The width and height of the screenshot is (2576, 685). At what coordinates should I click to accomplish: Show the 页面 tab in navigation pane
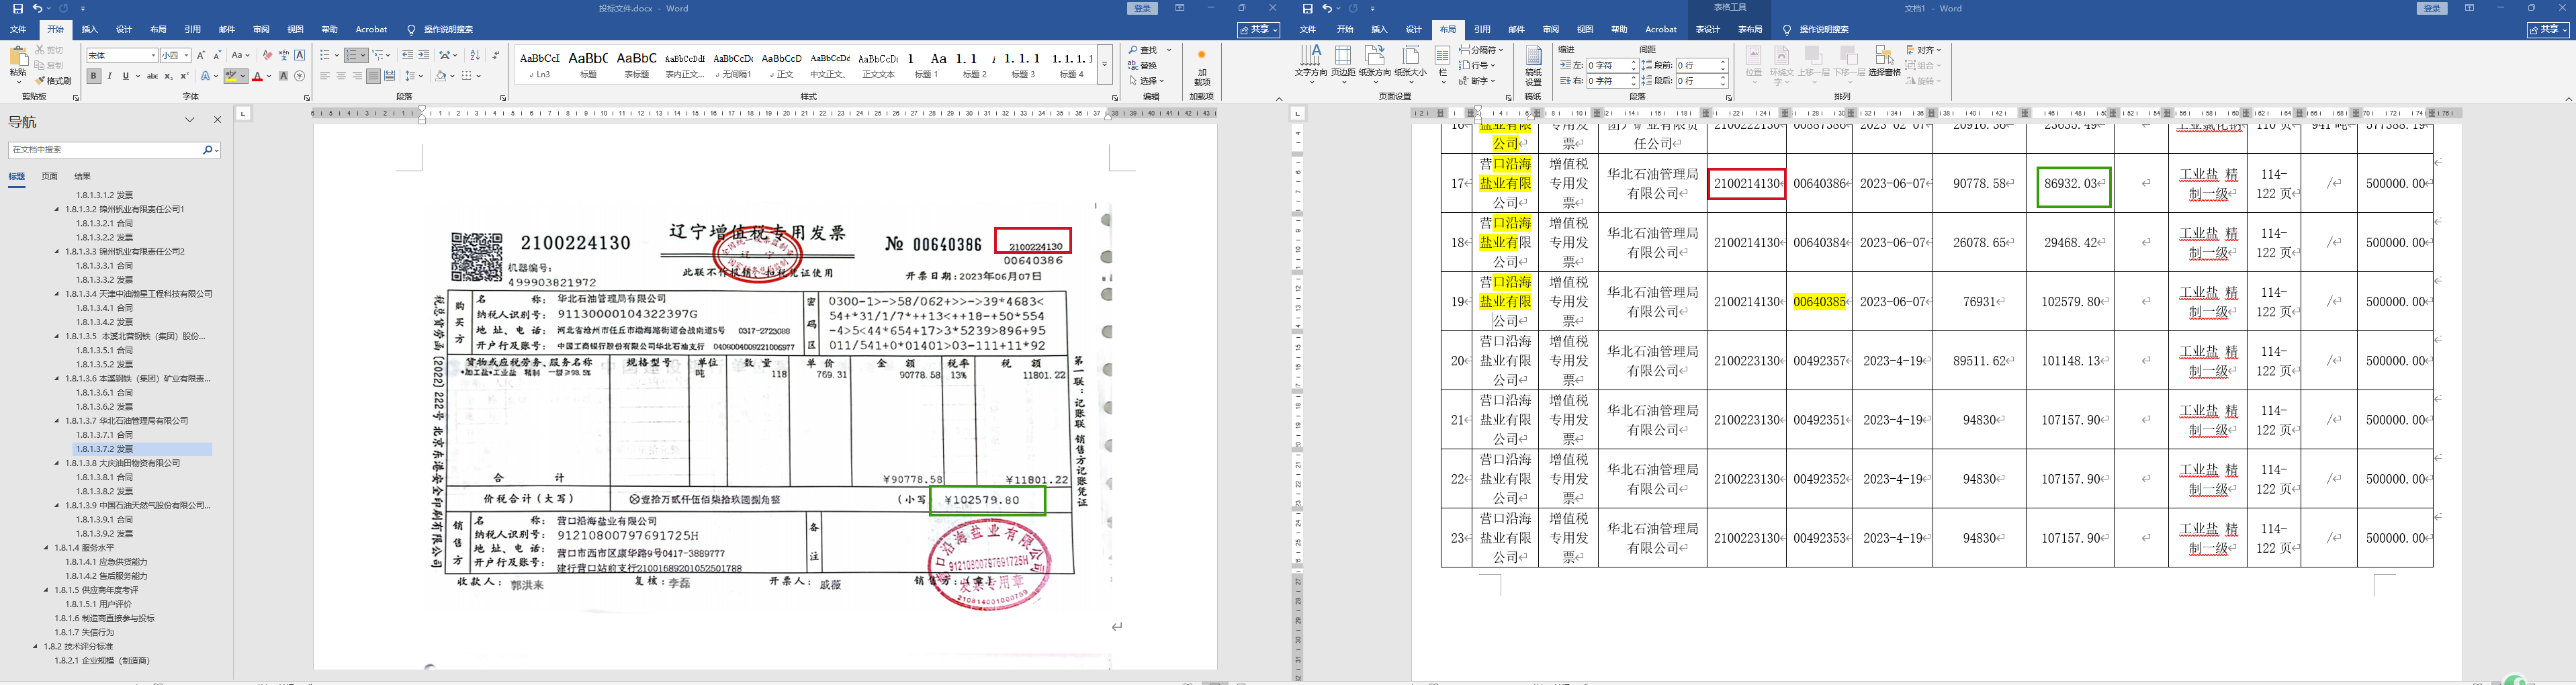[x=49, y=176]
